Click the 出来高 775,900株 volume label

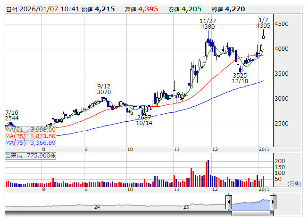31,155
